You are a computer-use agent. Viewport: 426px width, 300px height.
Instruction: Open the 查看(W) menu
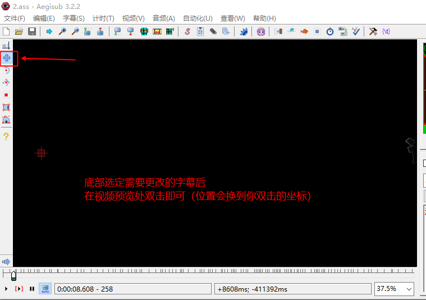click(233, 18)
